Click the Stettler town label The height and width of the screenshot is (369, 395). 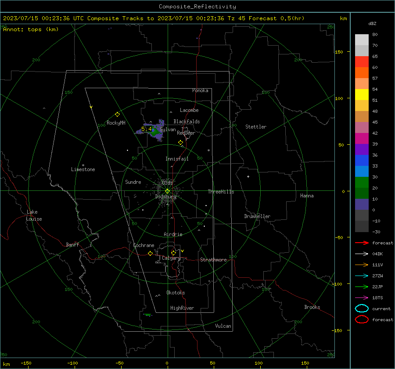pos(256,127)
